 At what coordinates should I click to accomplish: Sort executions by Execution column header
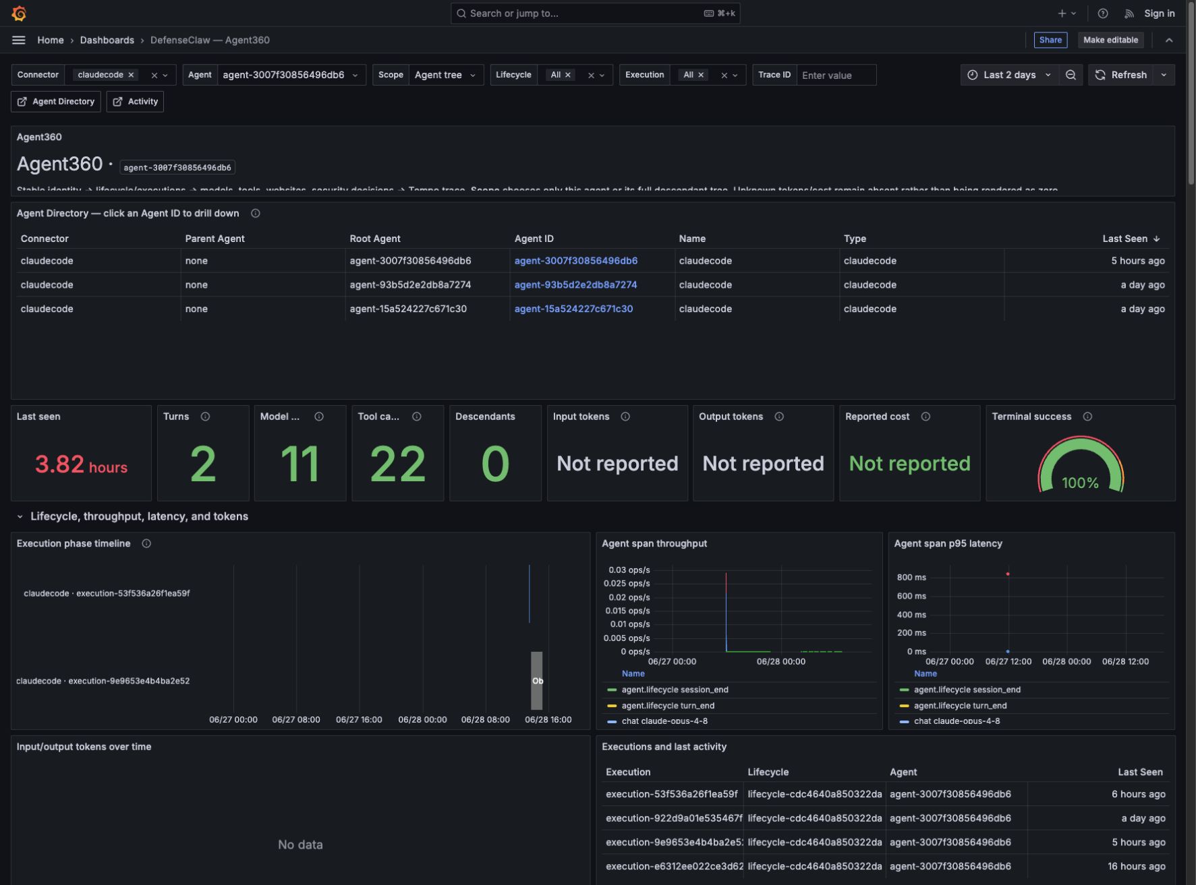click(628, 772)
